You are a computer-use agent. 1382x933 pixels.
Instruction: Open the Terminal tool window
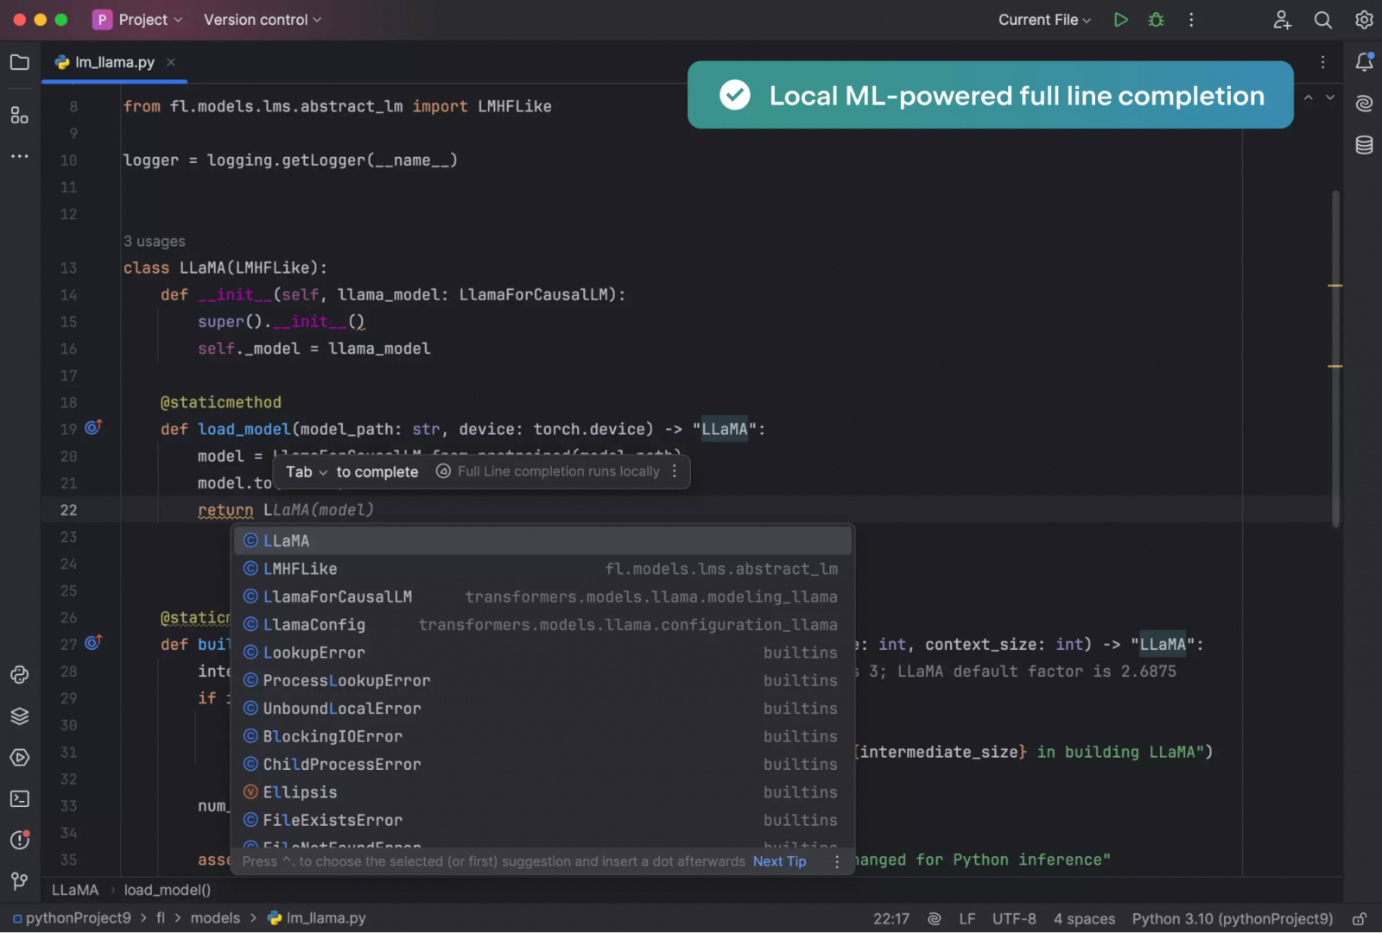19,798
